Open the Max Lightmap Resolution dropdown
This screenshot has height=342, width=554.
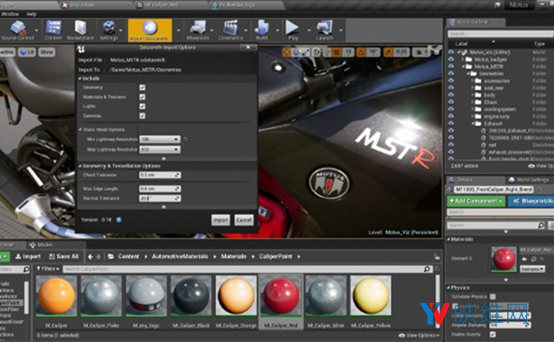point(159,150)
